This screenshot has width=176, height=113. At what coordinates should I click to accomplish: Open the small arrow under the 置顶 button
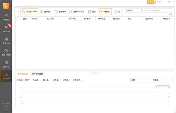92,14
